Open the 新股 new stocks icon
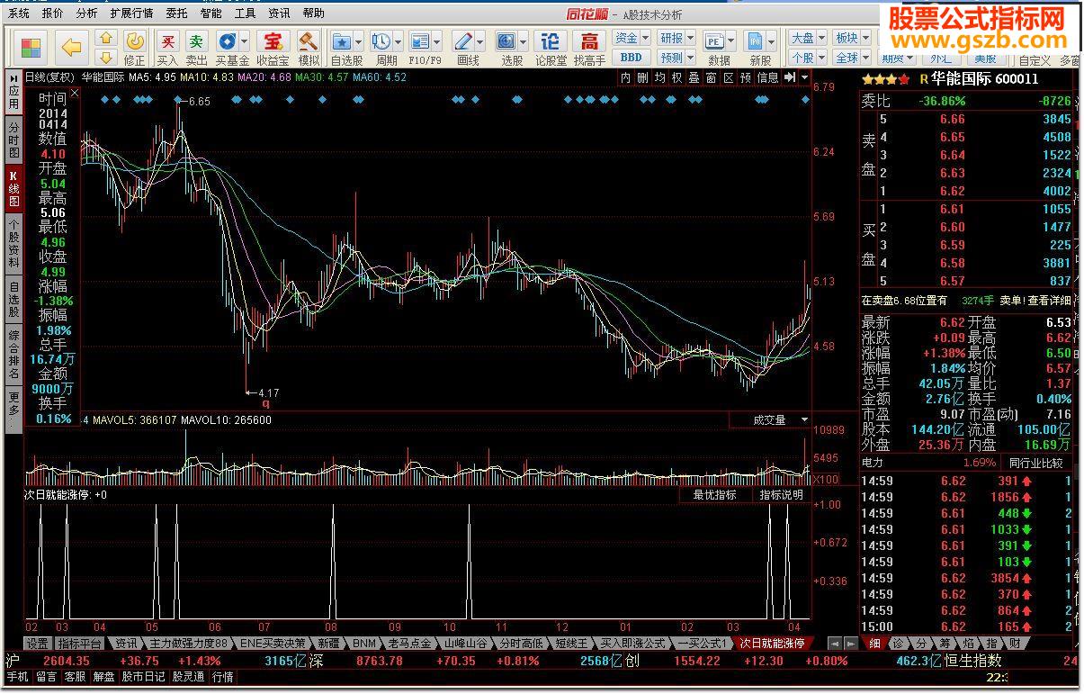Viewport: 1084px width, 694px height. pyautogui.click(x=756, y=42)
